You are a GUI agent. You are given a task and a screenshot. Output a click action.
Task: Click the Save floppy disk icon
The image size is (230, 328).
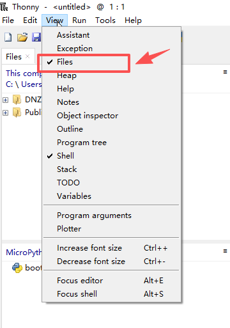36,37
